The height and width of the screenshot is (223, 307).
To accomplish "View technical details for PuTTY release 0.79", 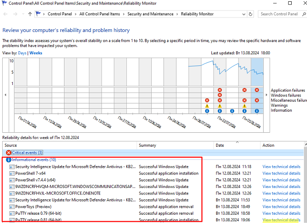I will [x=282, y=213].
